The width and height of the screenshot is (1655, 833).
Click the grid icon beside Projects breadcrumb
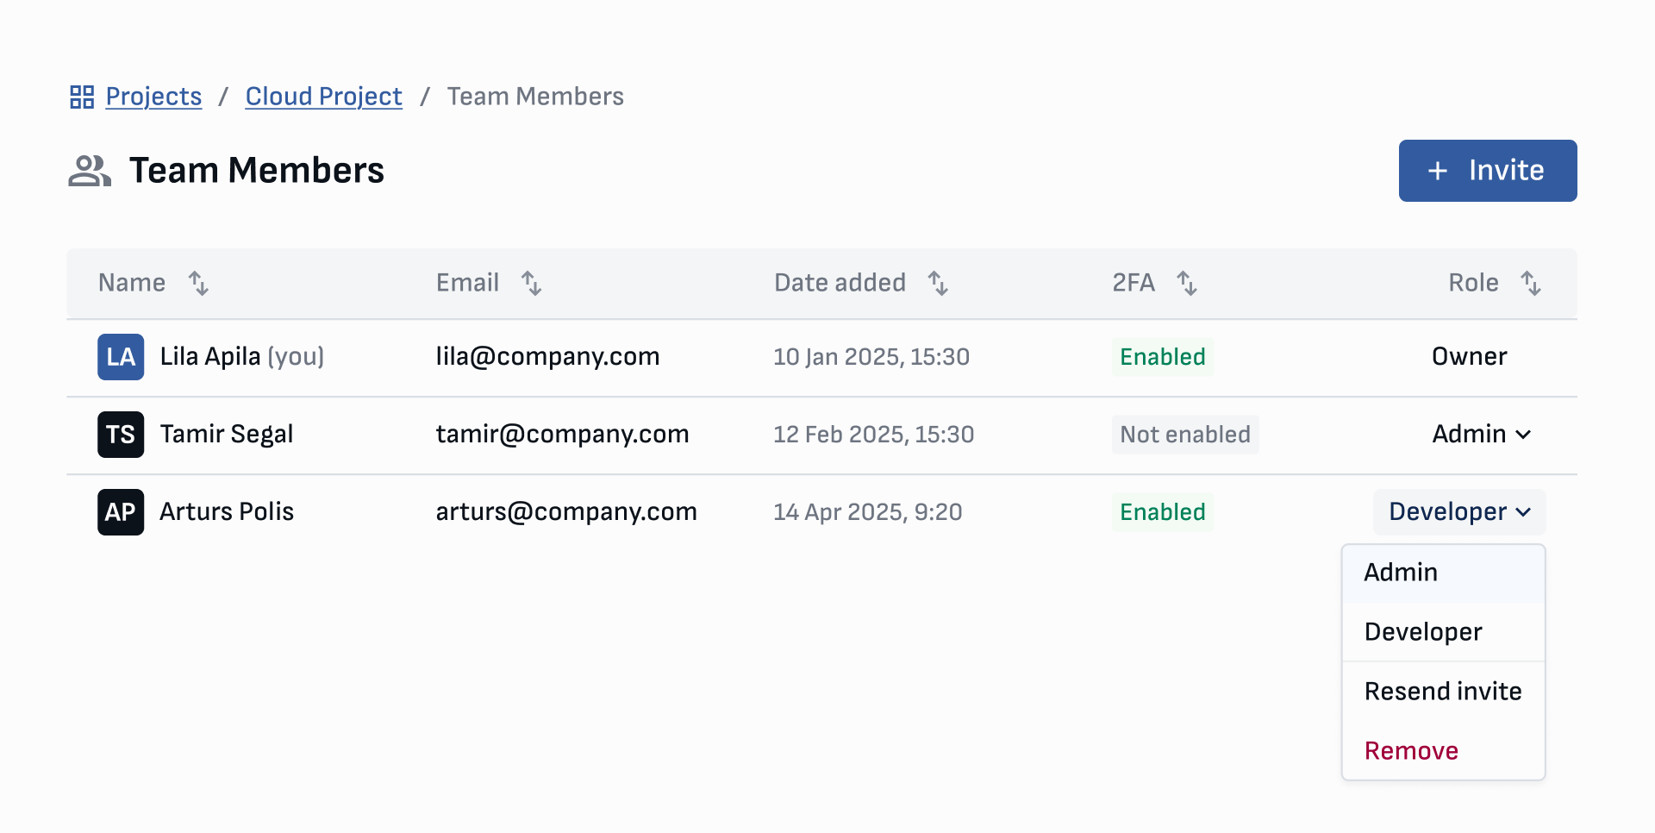pyautogui.click(x=82, y=96)
